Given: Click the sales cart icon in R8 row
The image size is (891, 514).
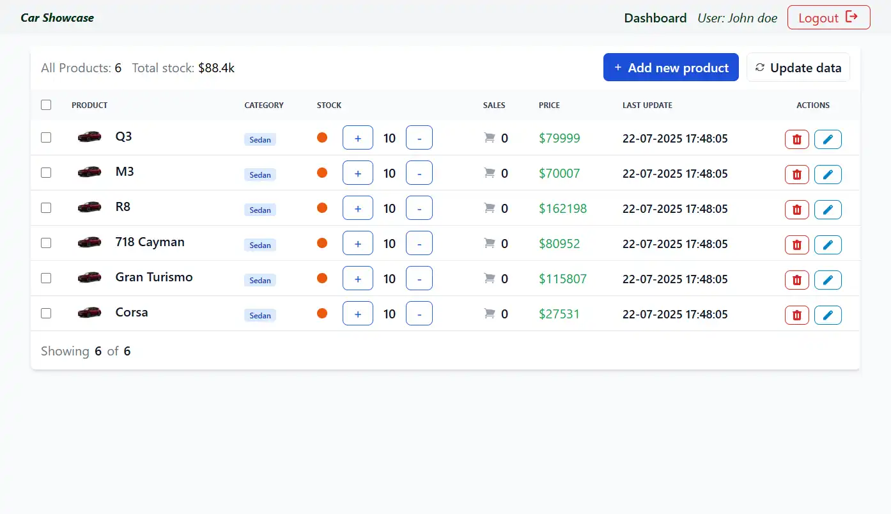Looking at the screenshot, I should (490, 208).
